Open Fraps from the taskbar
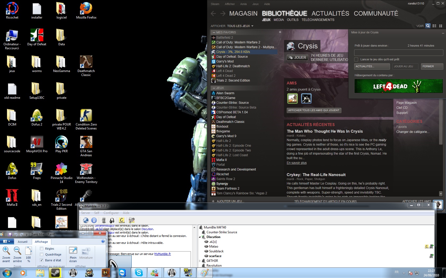The width and height of the screenshot is (446, 278). click(188, 273)
